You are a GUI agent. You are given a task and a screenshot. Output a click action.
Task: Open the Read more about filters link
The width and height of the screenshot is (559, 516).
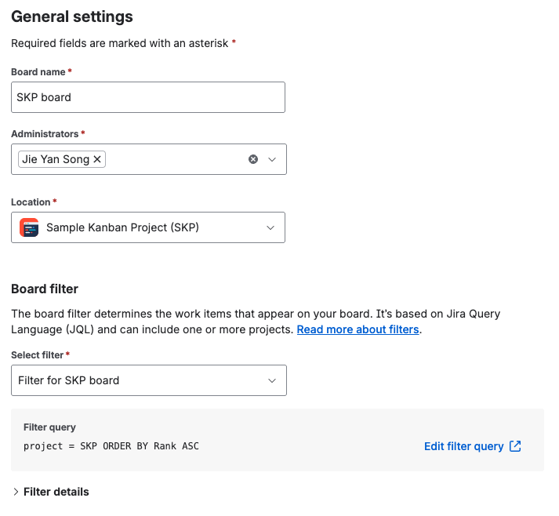tap(358, 329)
